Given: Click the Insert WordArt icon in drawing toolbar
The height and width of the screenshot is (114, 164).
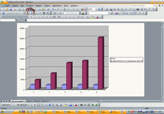Looking at the screenshot, I should click(x=49, y=105).
